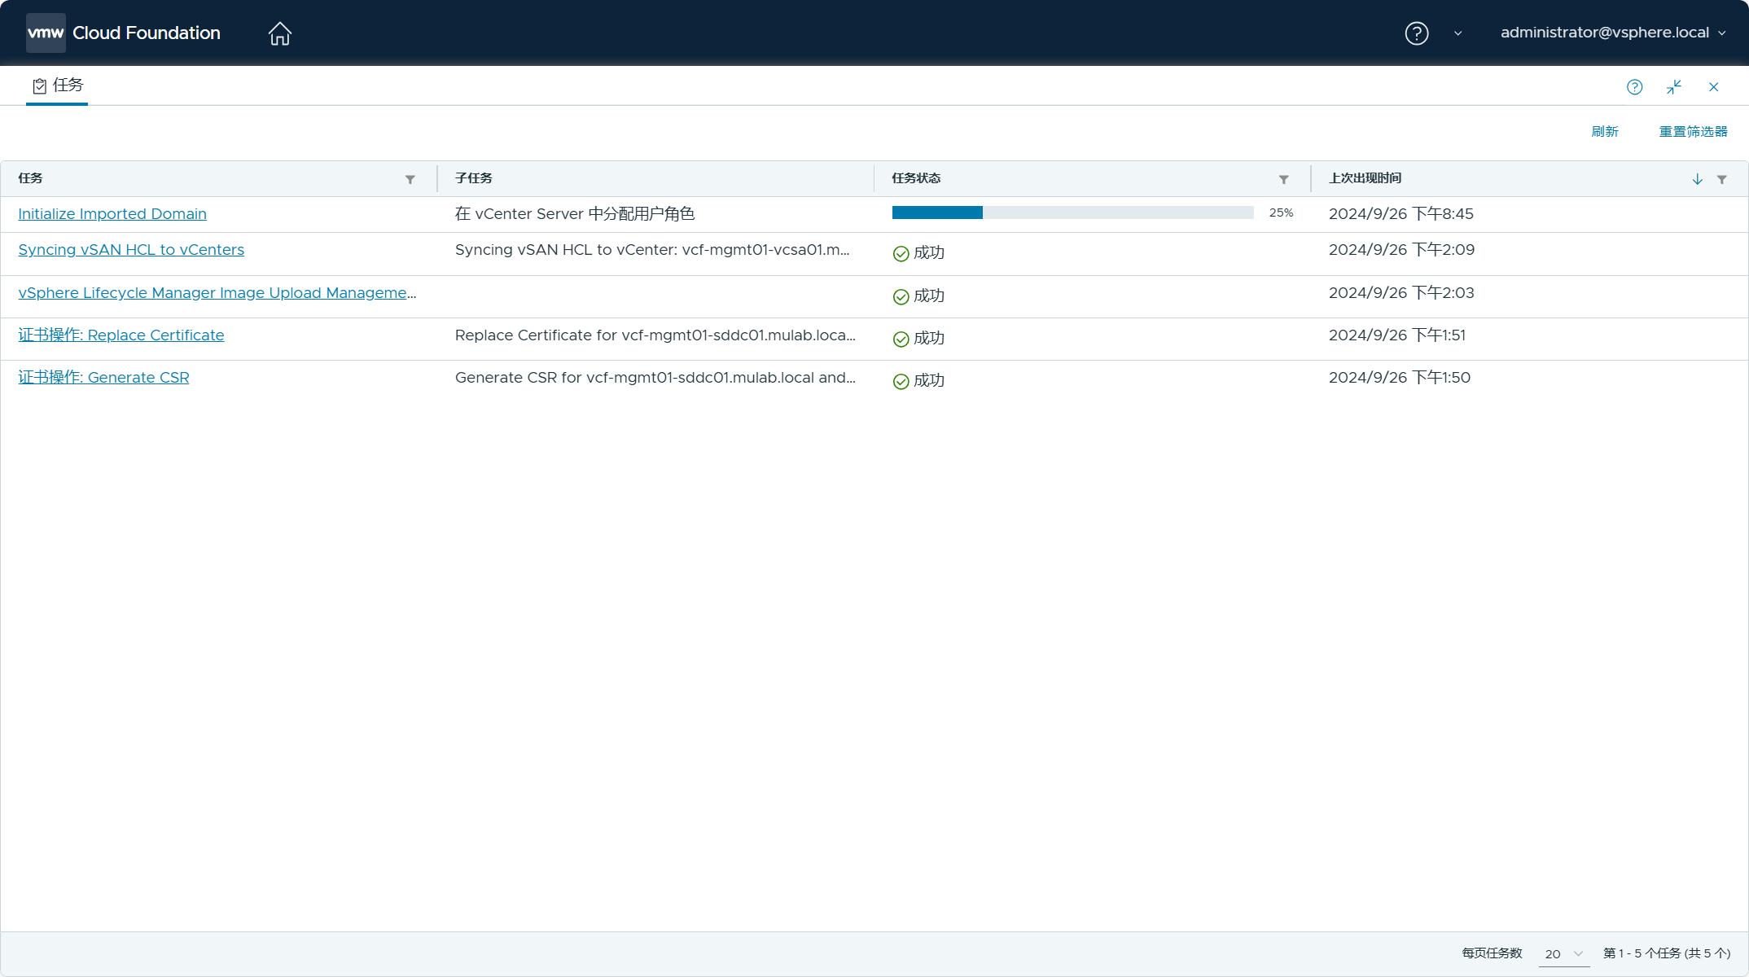
Task: Open the Syncing vSAN HCL to vCenters task
Action: pos(131,250)
